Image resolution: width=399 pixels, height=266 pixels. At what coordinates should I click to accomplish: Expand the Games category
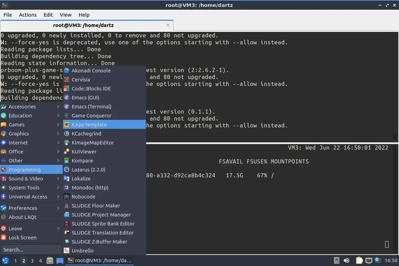tap(31, 125)
